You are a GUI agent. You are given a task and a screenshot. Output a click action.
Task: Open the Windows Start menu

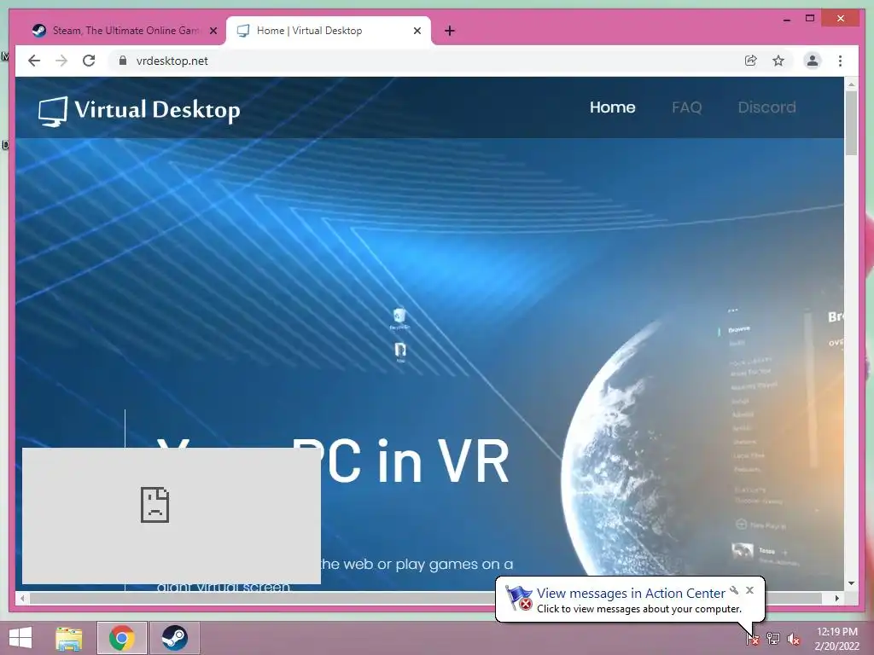20,638
